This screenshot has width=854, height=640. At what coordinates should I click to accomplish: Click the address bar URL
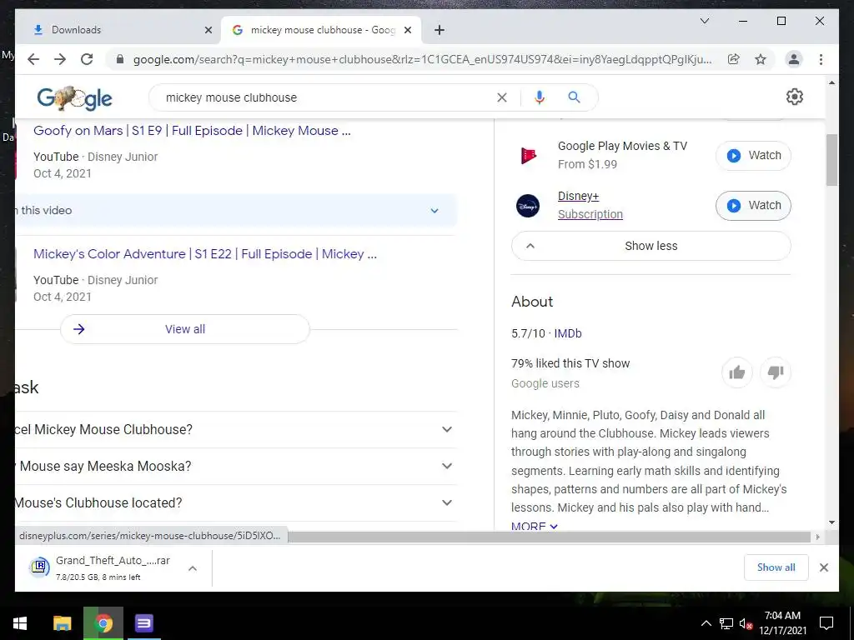click(x=422, y=59)
